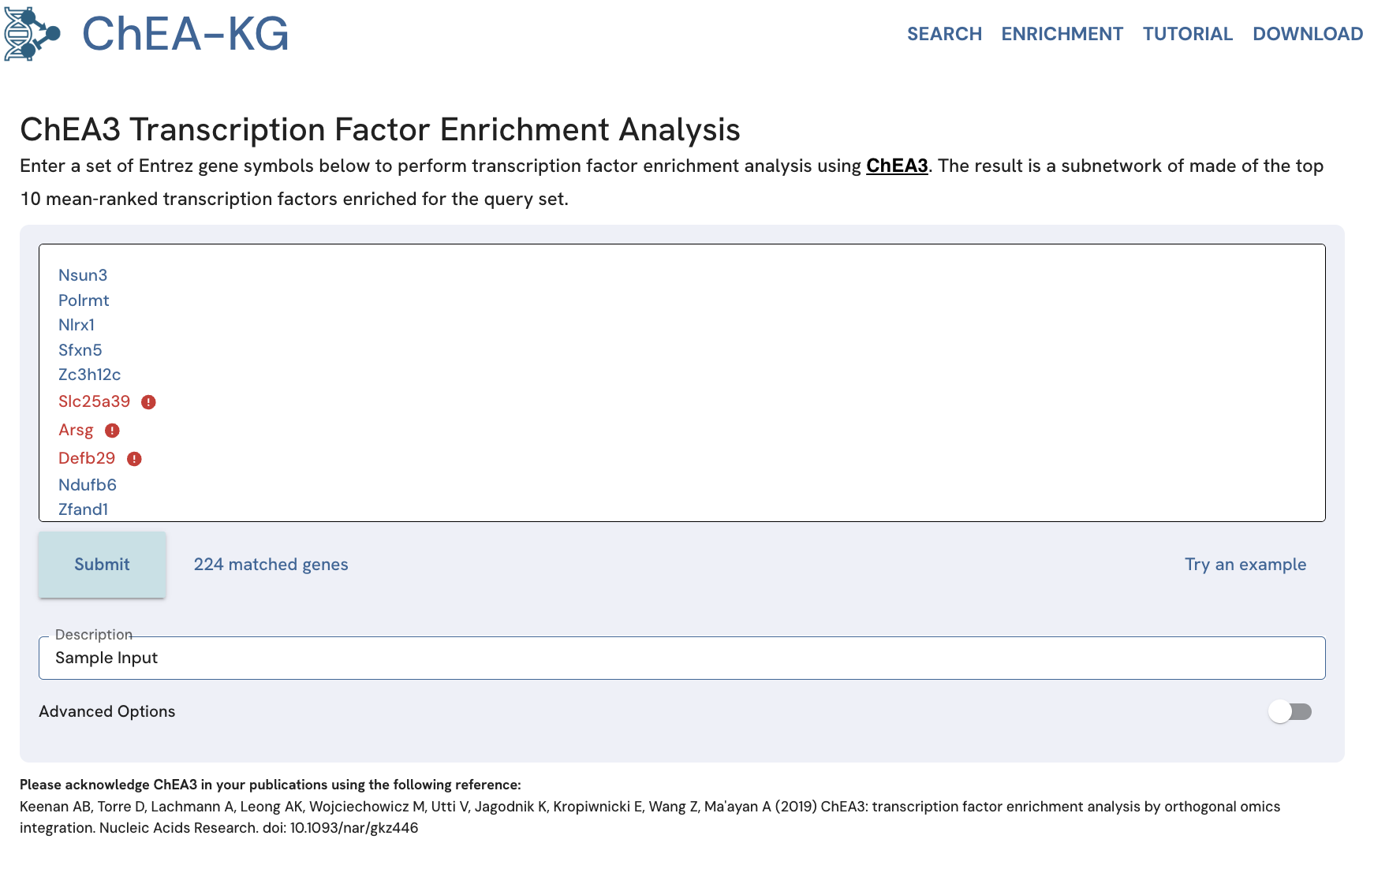
Task: Click the error icon beside Arsg
Action: click(112, 431)
